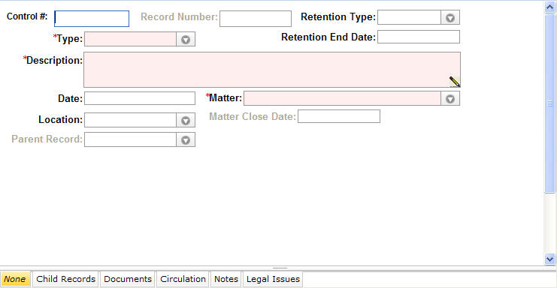557x288 pixels.
Task: Click the vertical scrollbar thumb
Action: click(x=549, y=103)
